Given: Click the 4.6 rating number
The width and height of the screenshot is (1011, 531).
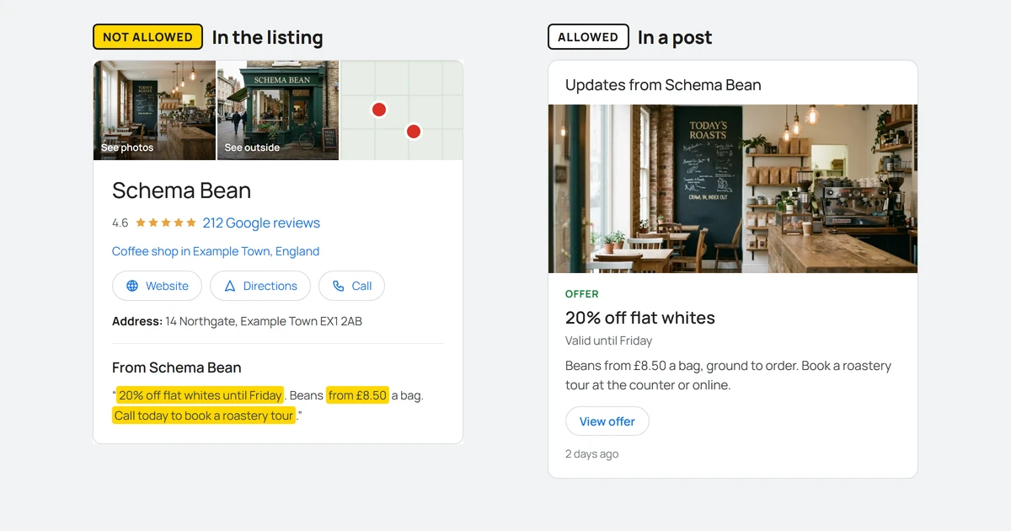Looking at the screenshot, I should [x=120, y=223].
